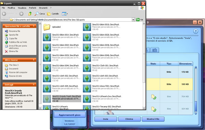This screenshot has width=205, height=130.
Task: Select the highlighted 190 KB Stile row
Action: coord(169,84)
